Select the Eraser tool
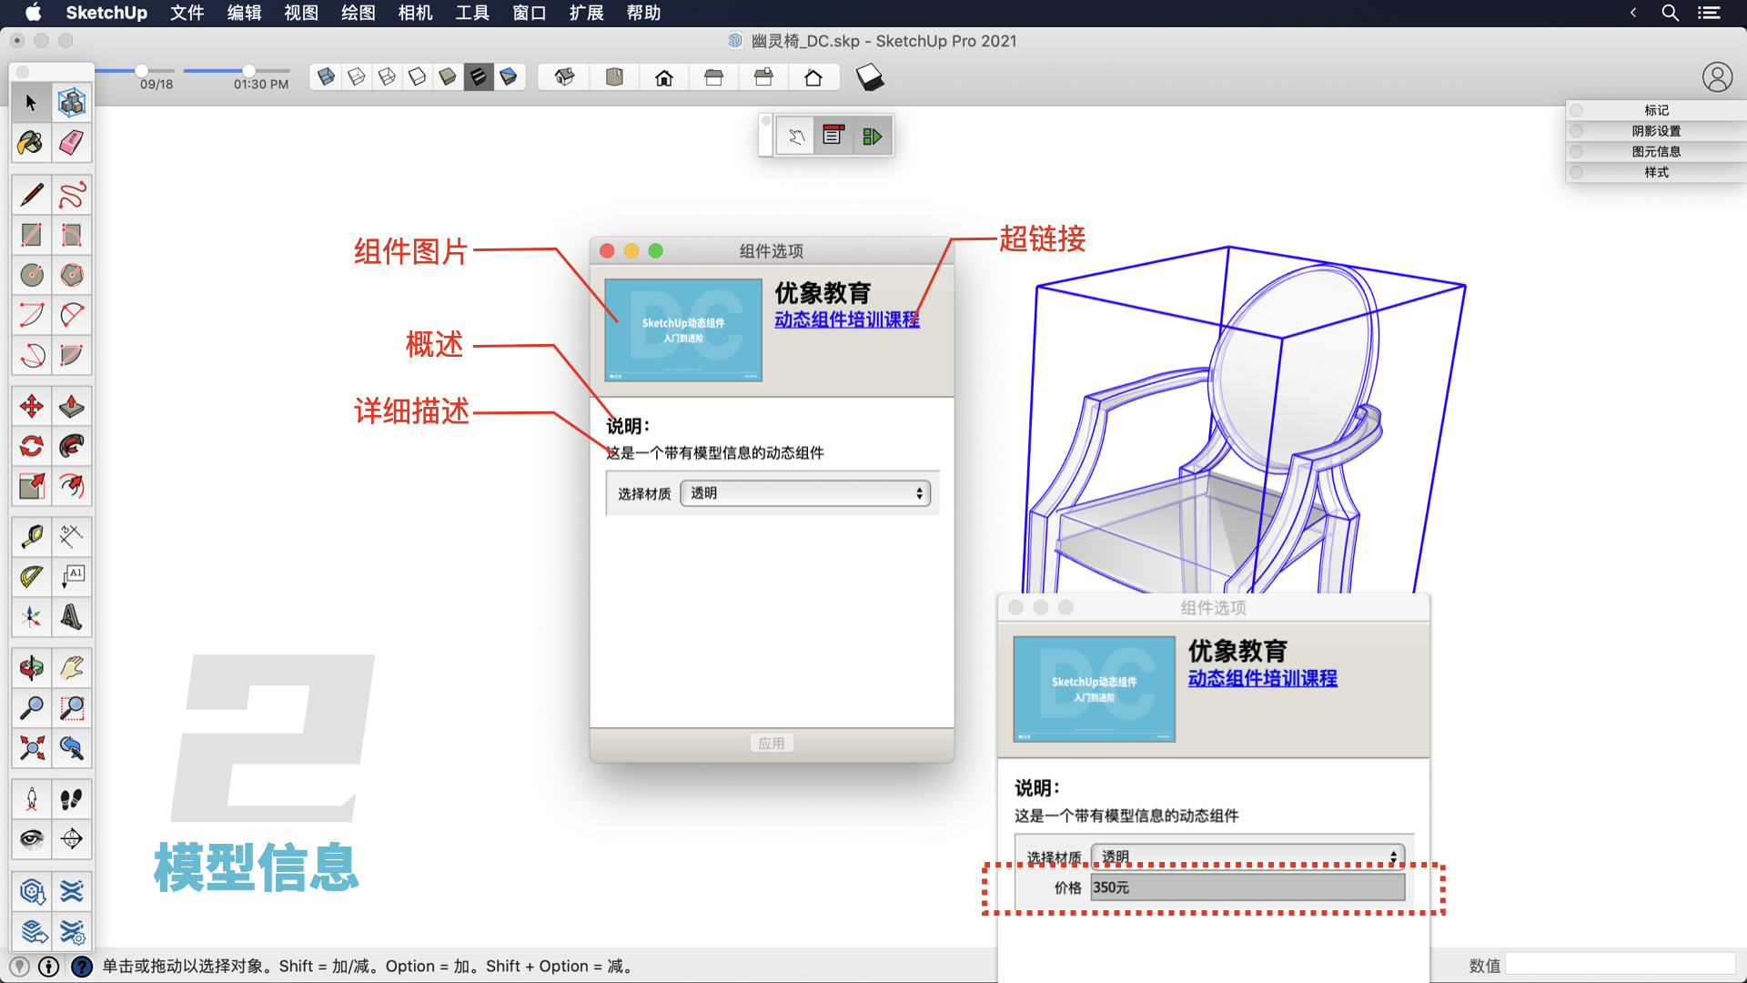Image resolution: width=1747 pixels, height=983 pixels. tap(72, 143)
